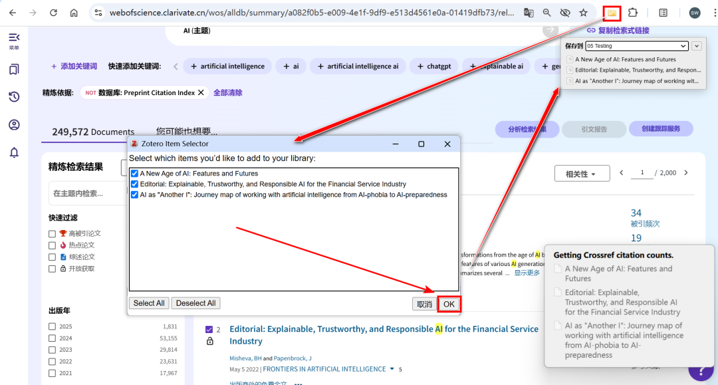Open the '05 Testing' save-to collection dropdown
Image resolution: width=718 pixels, height=385 pixels.
(636, 46)
